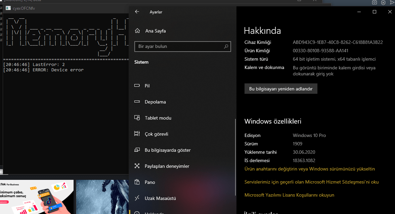Click the Ayarlar window title text
The height and width of the screenshot is (214, 395).
coord(156,12)
